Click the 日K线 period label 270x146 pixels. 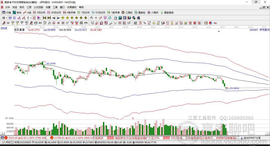pos(4,28)
